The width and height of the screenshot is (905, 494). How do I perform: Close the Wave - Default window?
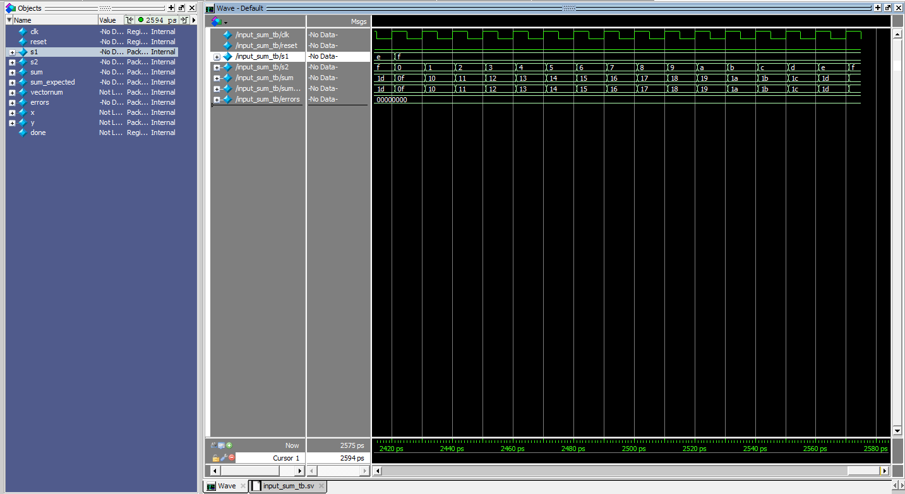pyautogui.click(x=899, y=8)
